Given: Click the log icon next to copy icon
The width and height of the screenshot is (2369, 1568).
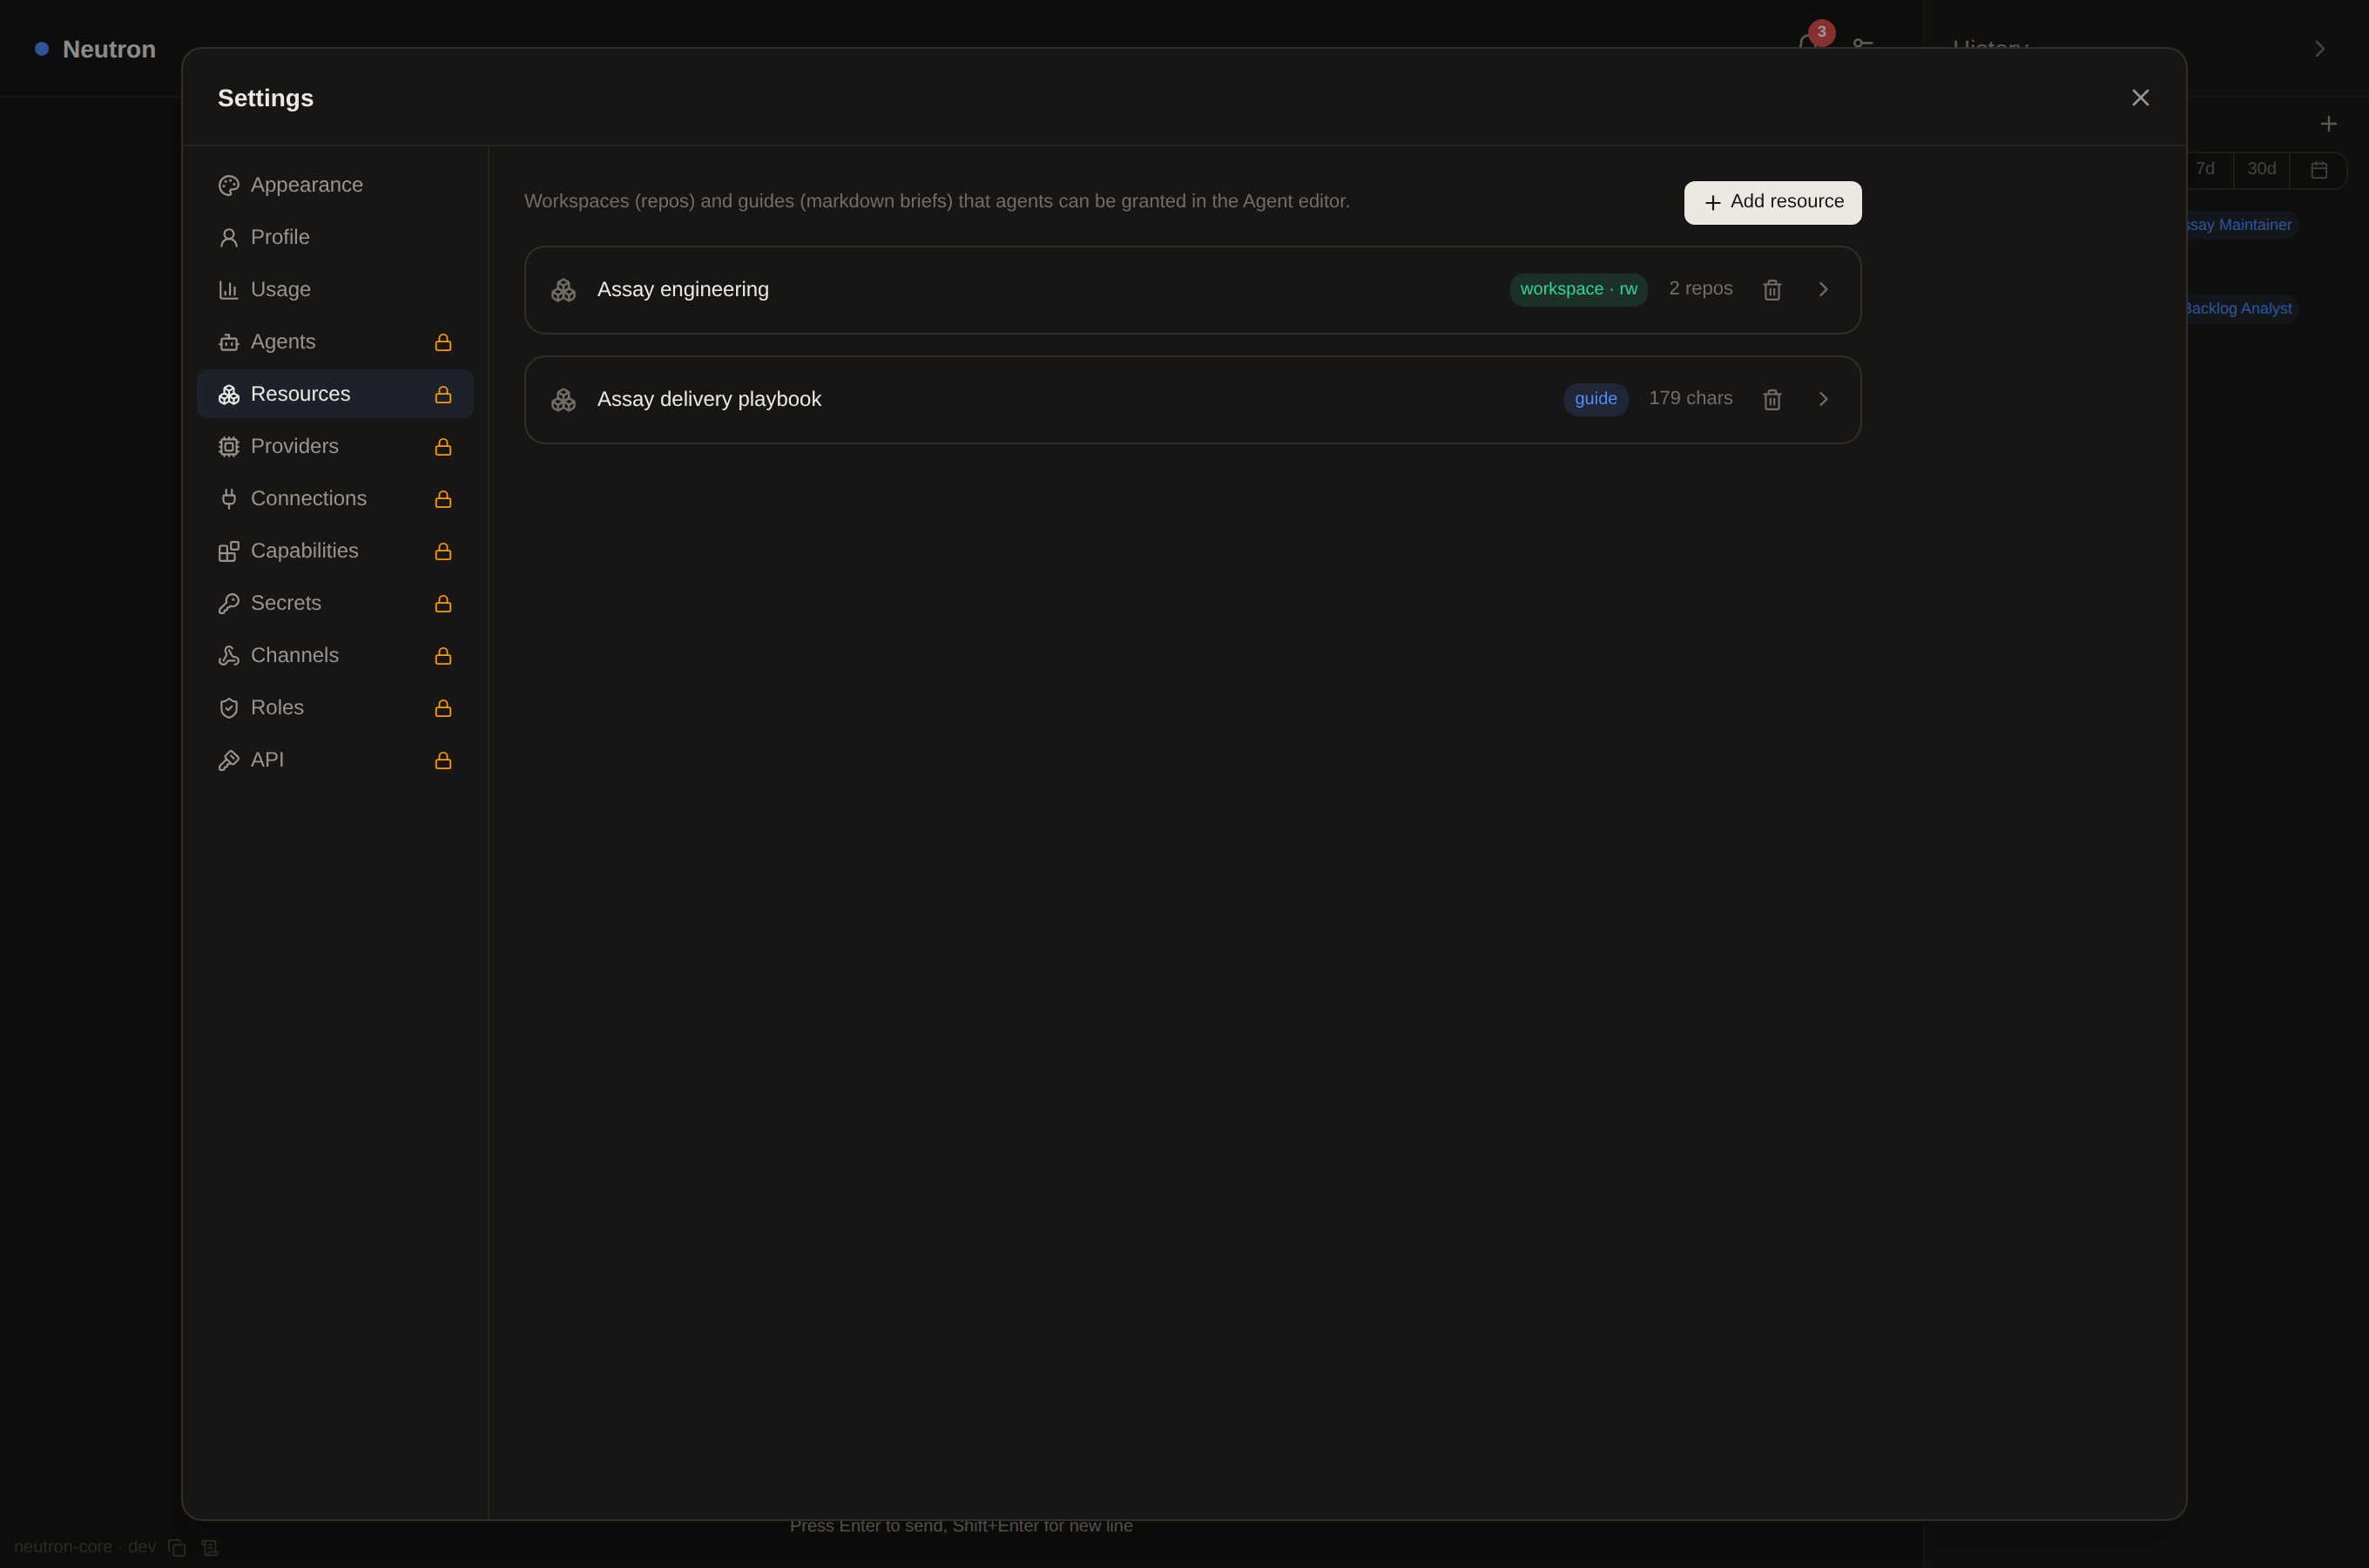Looking at the screenshot, I should click(x=210, y=1548).
